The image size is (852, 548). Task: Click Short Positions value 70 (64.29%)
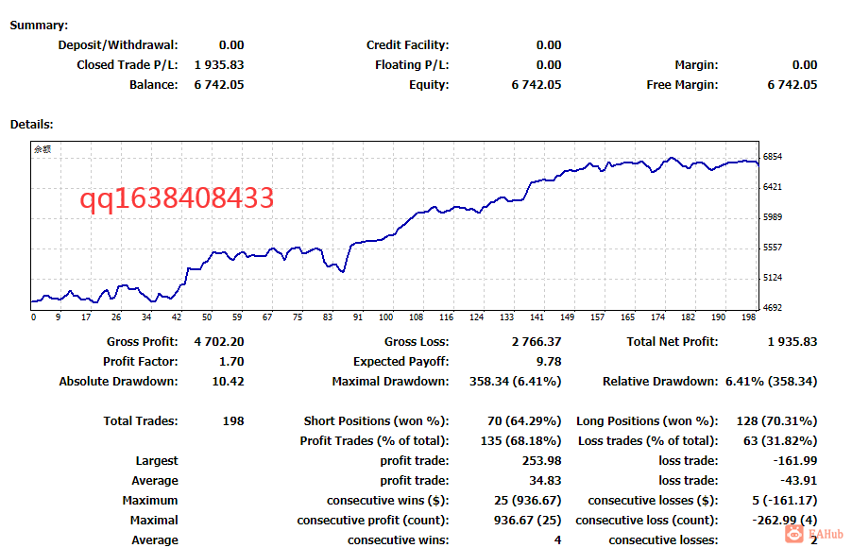[524, 421]
